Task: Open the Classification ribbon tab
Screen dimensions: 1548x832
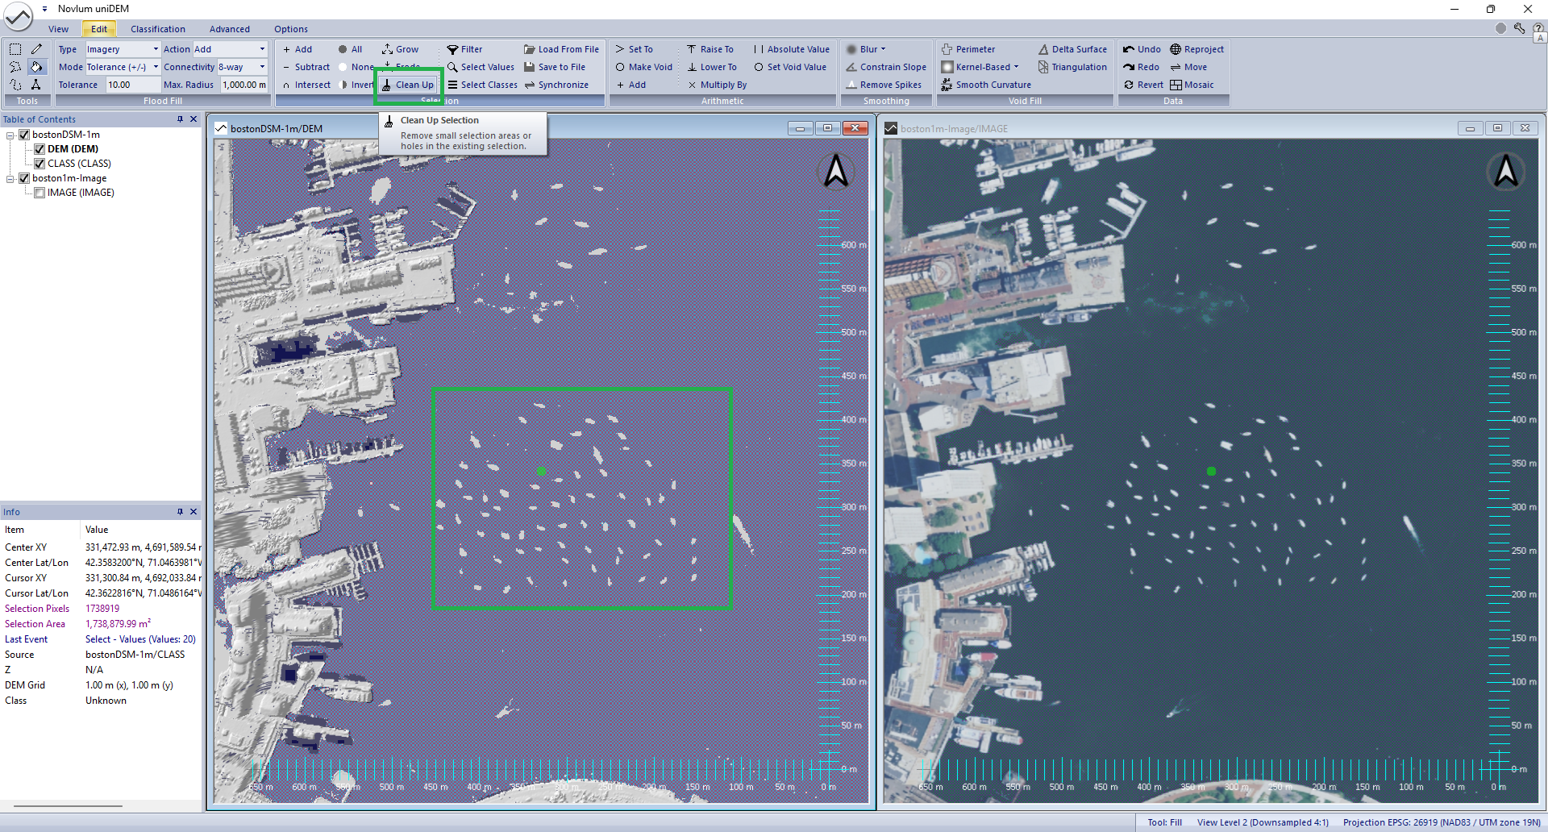Action: [x=158, y=29]
